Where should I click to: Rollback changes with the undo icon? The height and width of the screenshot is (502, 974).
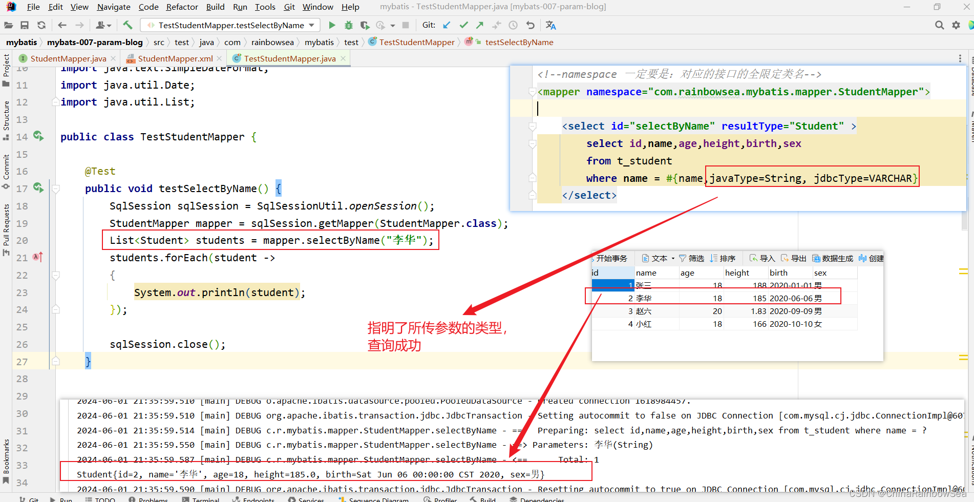[x=531, y=25]
